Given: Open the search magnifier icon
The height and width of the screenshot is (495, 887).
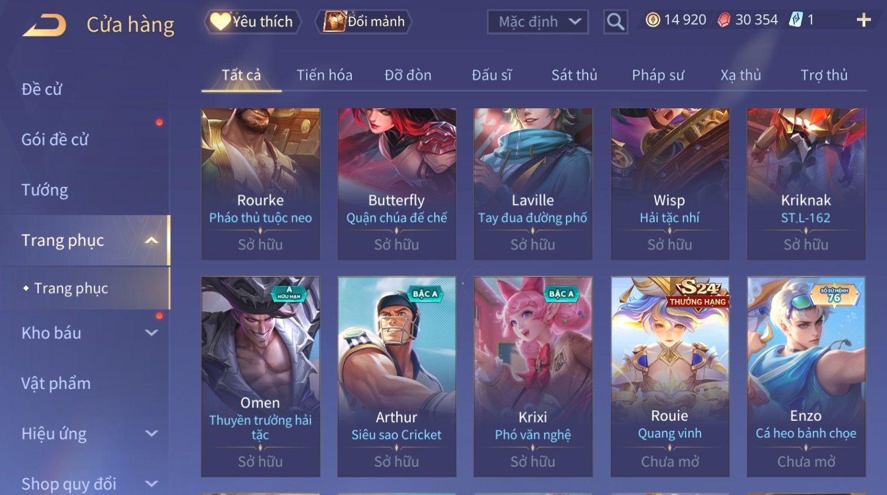Looking at the screenshot, I should pyautogui.click(x=615, y=22).
